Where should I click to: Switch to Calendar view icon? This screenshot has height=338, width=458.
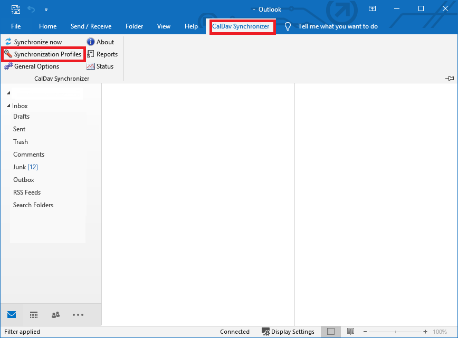(34, 315)
